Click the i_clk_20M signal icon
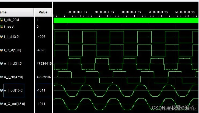 pyautogui.click(x=1, y=20)
